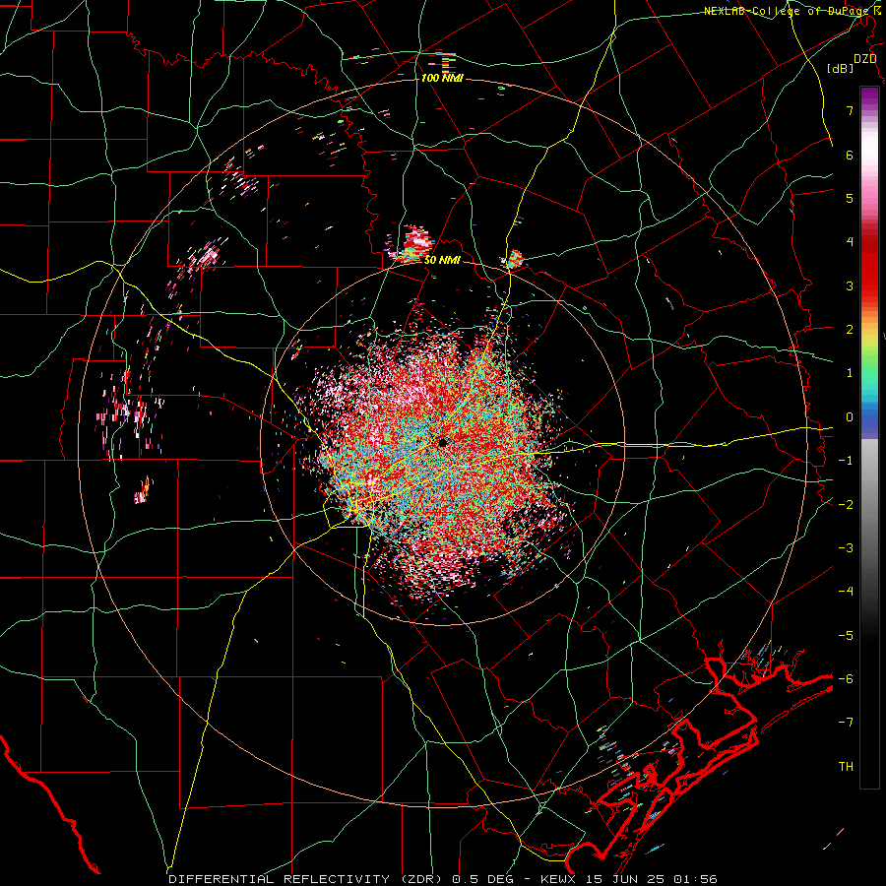
Task: Click the -1 dB scale label
Action: (846, 461)
